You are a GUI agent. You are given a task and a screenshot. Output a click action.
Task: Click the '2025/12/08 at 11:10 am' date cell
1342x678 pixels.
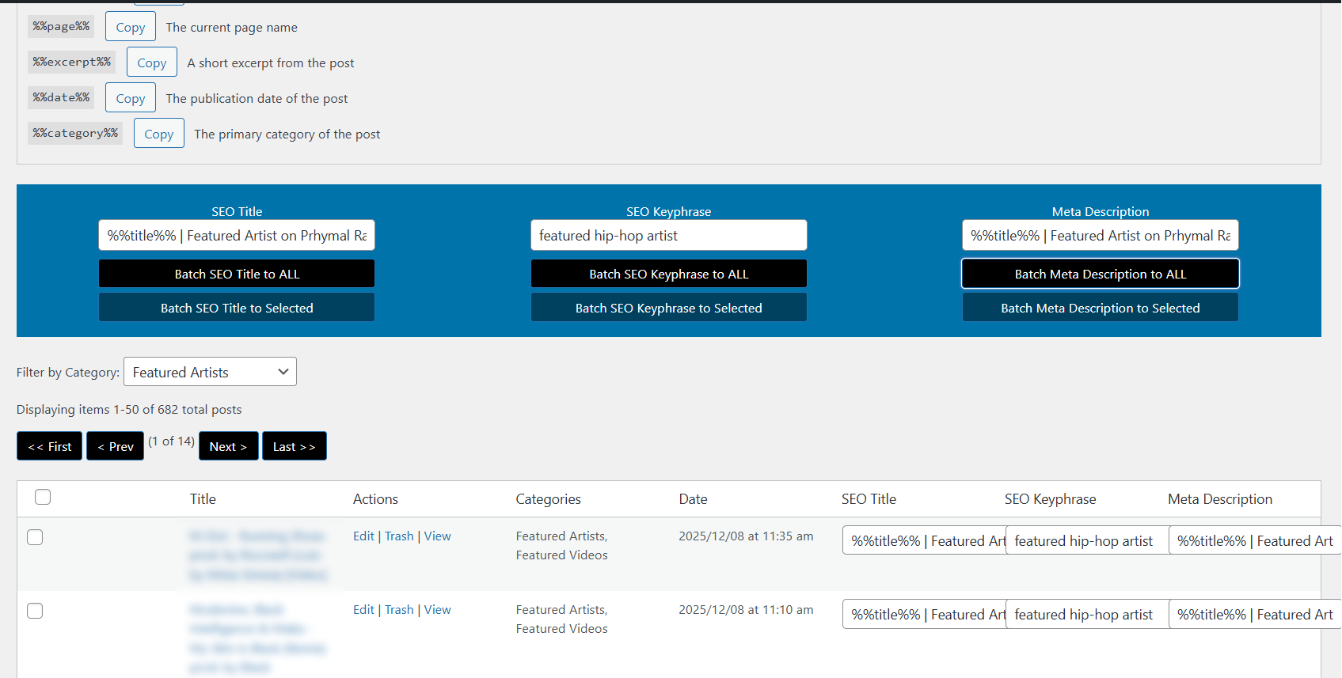pos(746,610)
